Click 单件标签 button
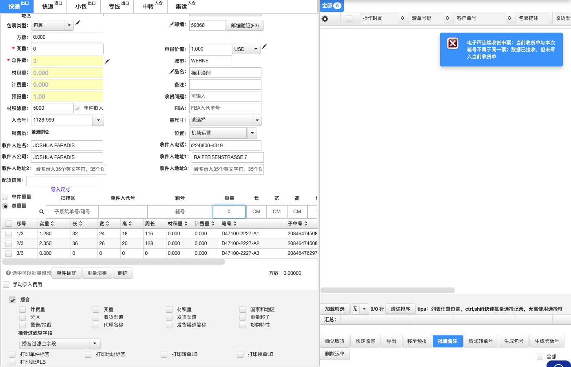The image size is (571, 367). [x=66, y=273]
